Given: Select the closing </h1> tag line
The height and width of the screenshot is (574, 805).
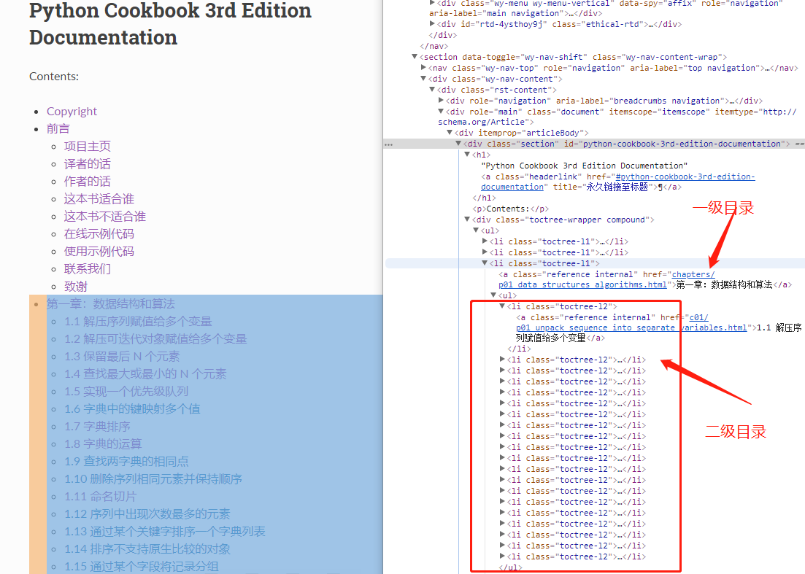Looking at the screenshot, I should (484, 198).
